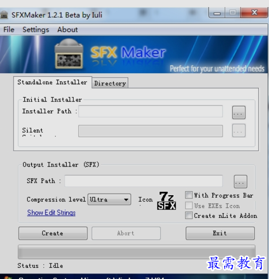This screenshot has width=269, height=279.
Task: Minimize the SFXMaker window
Action: [217, 13]
